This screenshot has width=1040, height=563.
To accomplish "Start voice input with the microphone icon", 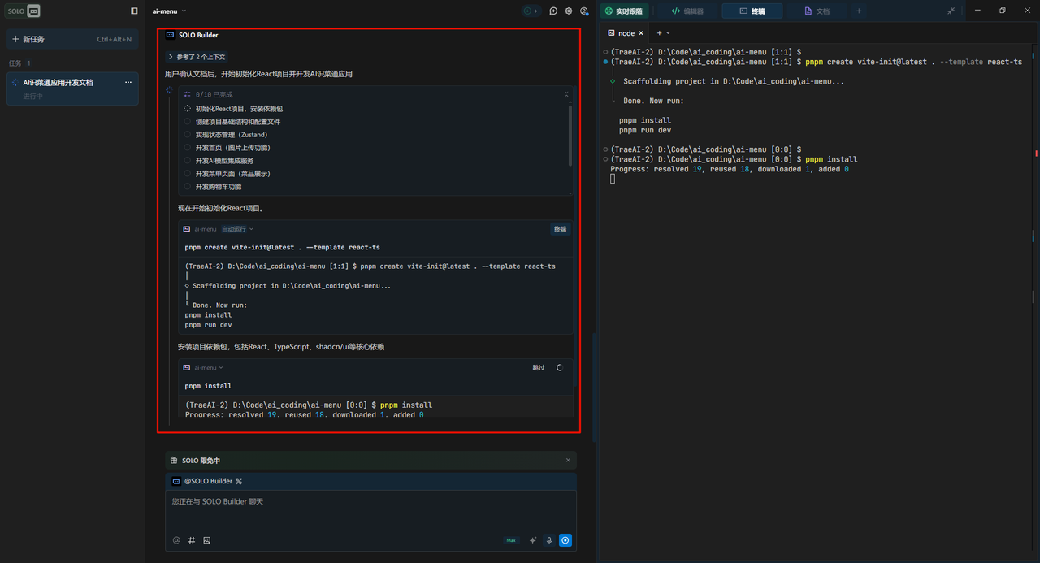I will (x=549, y=540).
